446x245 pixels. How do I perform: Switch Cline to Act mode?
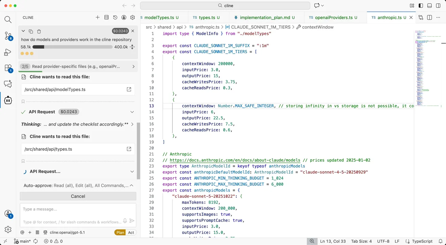tap(131, 232)
